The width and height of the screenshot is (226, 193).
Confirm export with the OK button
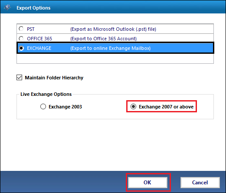click(147, 183)
